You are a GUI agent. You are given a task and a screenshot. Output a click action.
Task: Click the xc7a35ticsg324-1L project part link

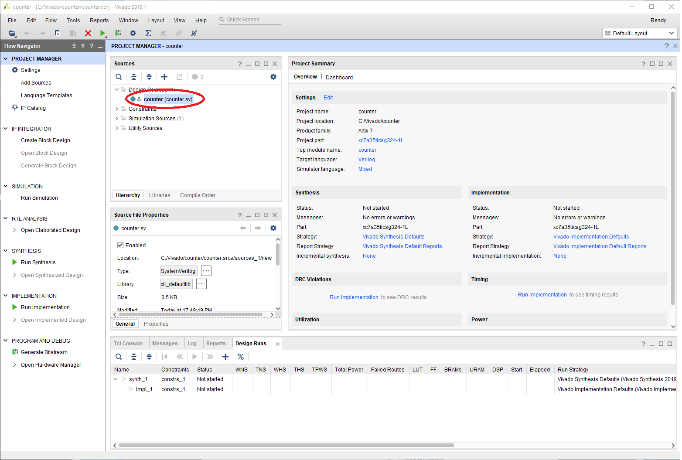point(381,140)
